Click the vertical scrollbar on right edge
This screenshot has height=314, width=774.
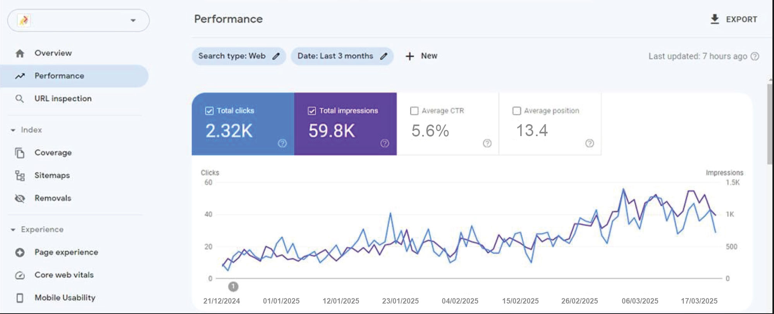pyautogui.click(x=770, y=124)
